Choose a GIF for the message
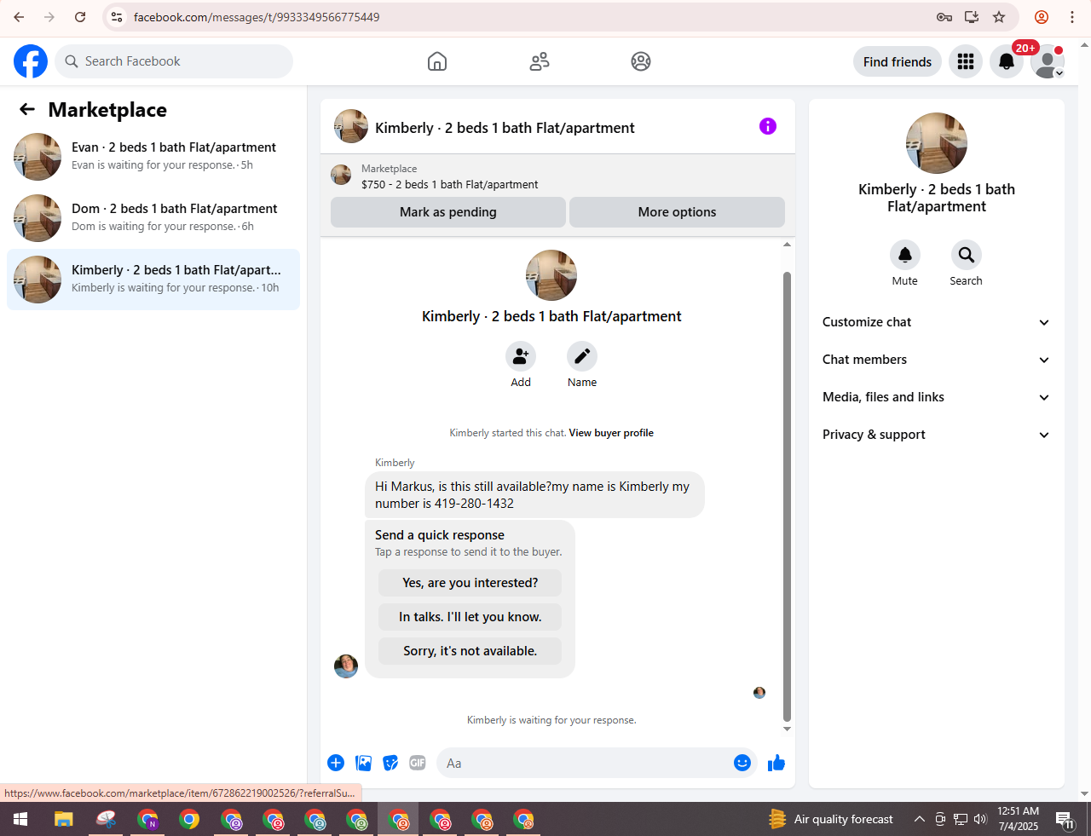This screenshot has height=836, width=1091. 418,763
